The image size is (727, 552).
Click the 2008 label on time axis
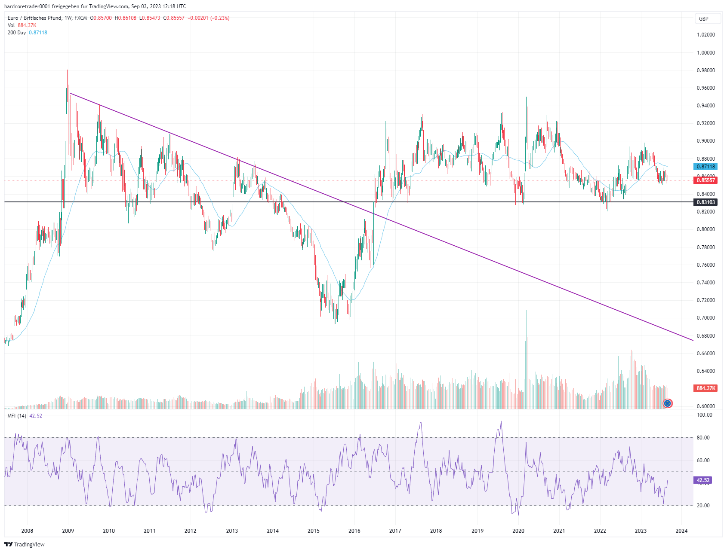pyautogui.click(x=27, y=531)
